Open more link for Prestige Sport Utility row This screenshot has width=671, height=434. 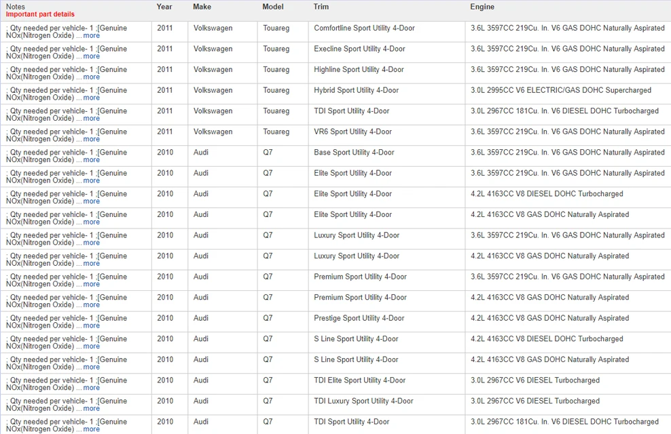[91, 325]
